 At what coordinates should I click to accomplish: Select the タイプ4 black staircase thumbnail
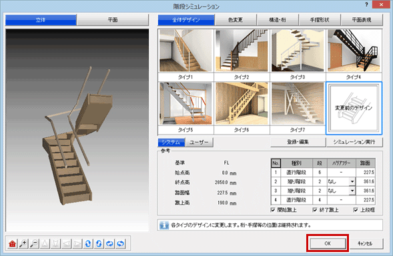(354, 55)
